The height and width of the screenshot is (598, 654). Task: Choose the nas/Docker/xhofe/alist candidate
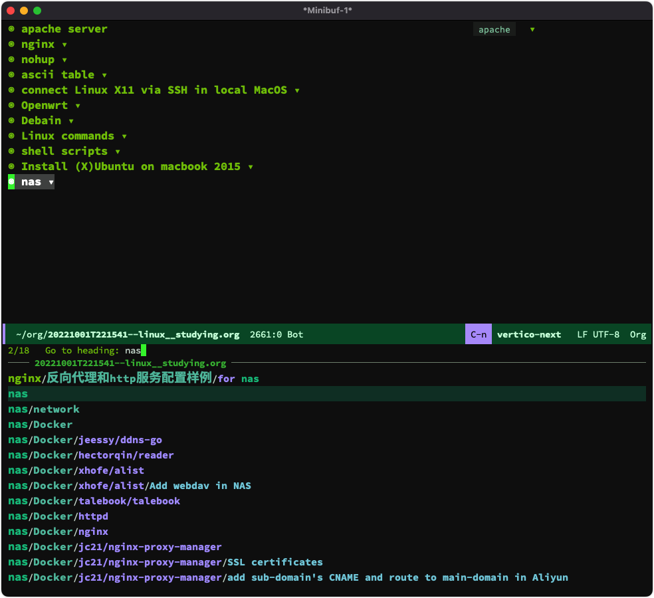click(76, 470)
